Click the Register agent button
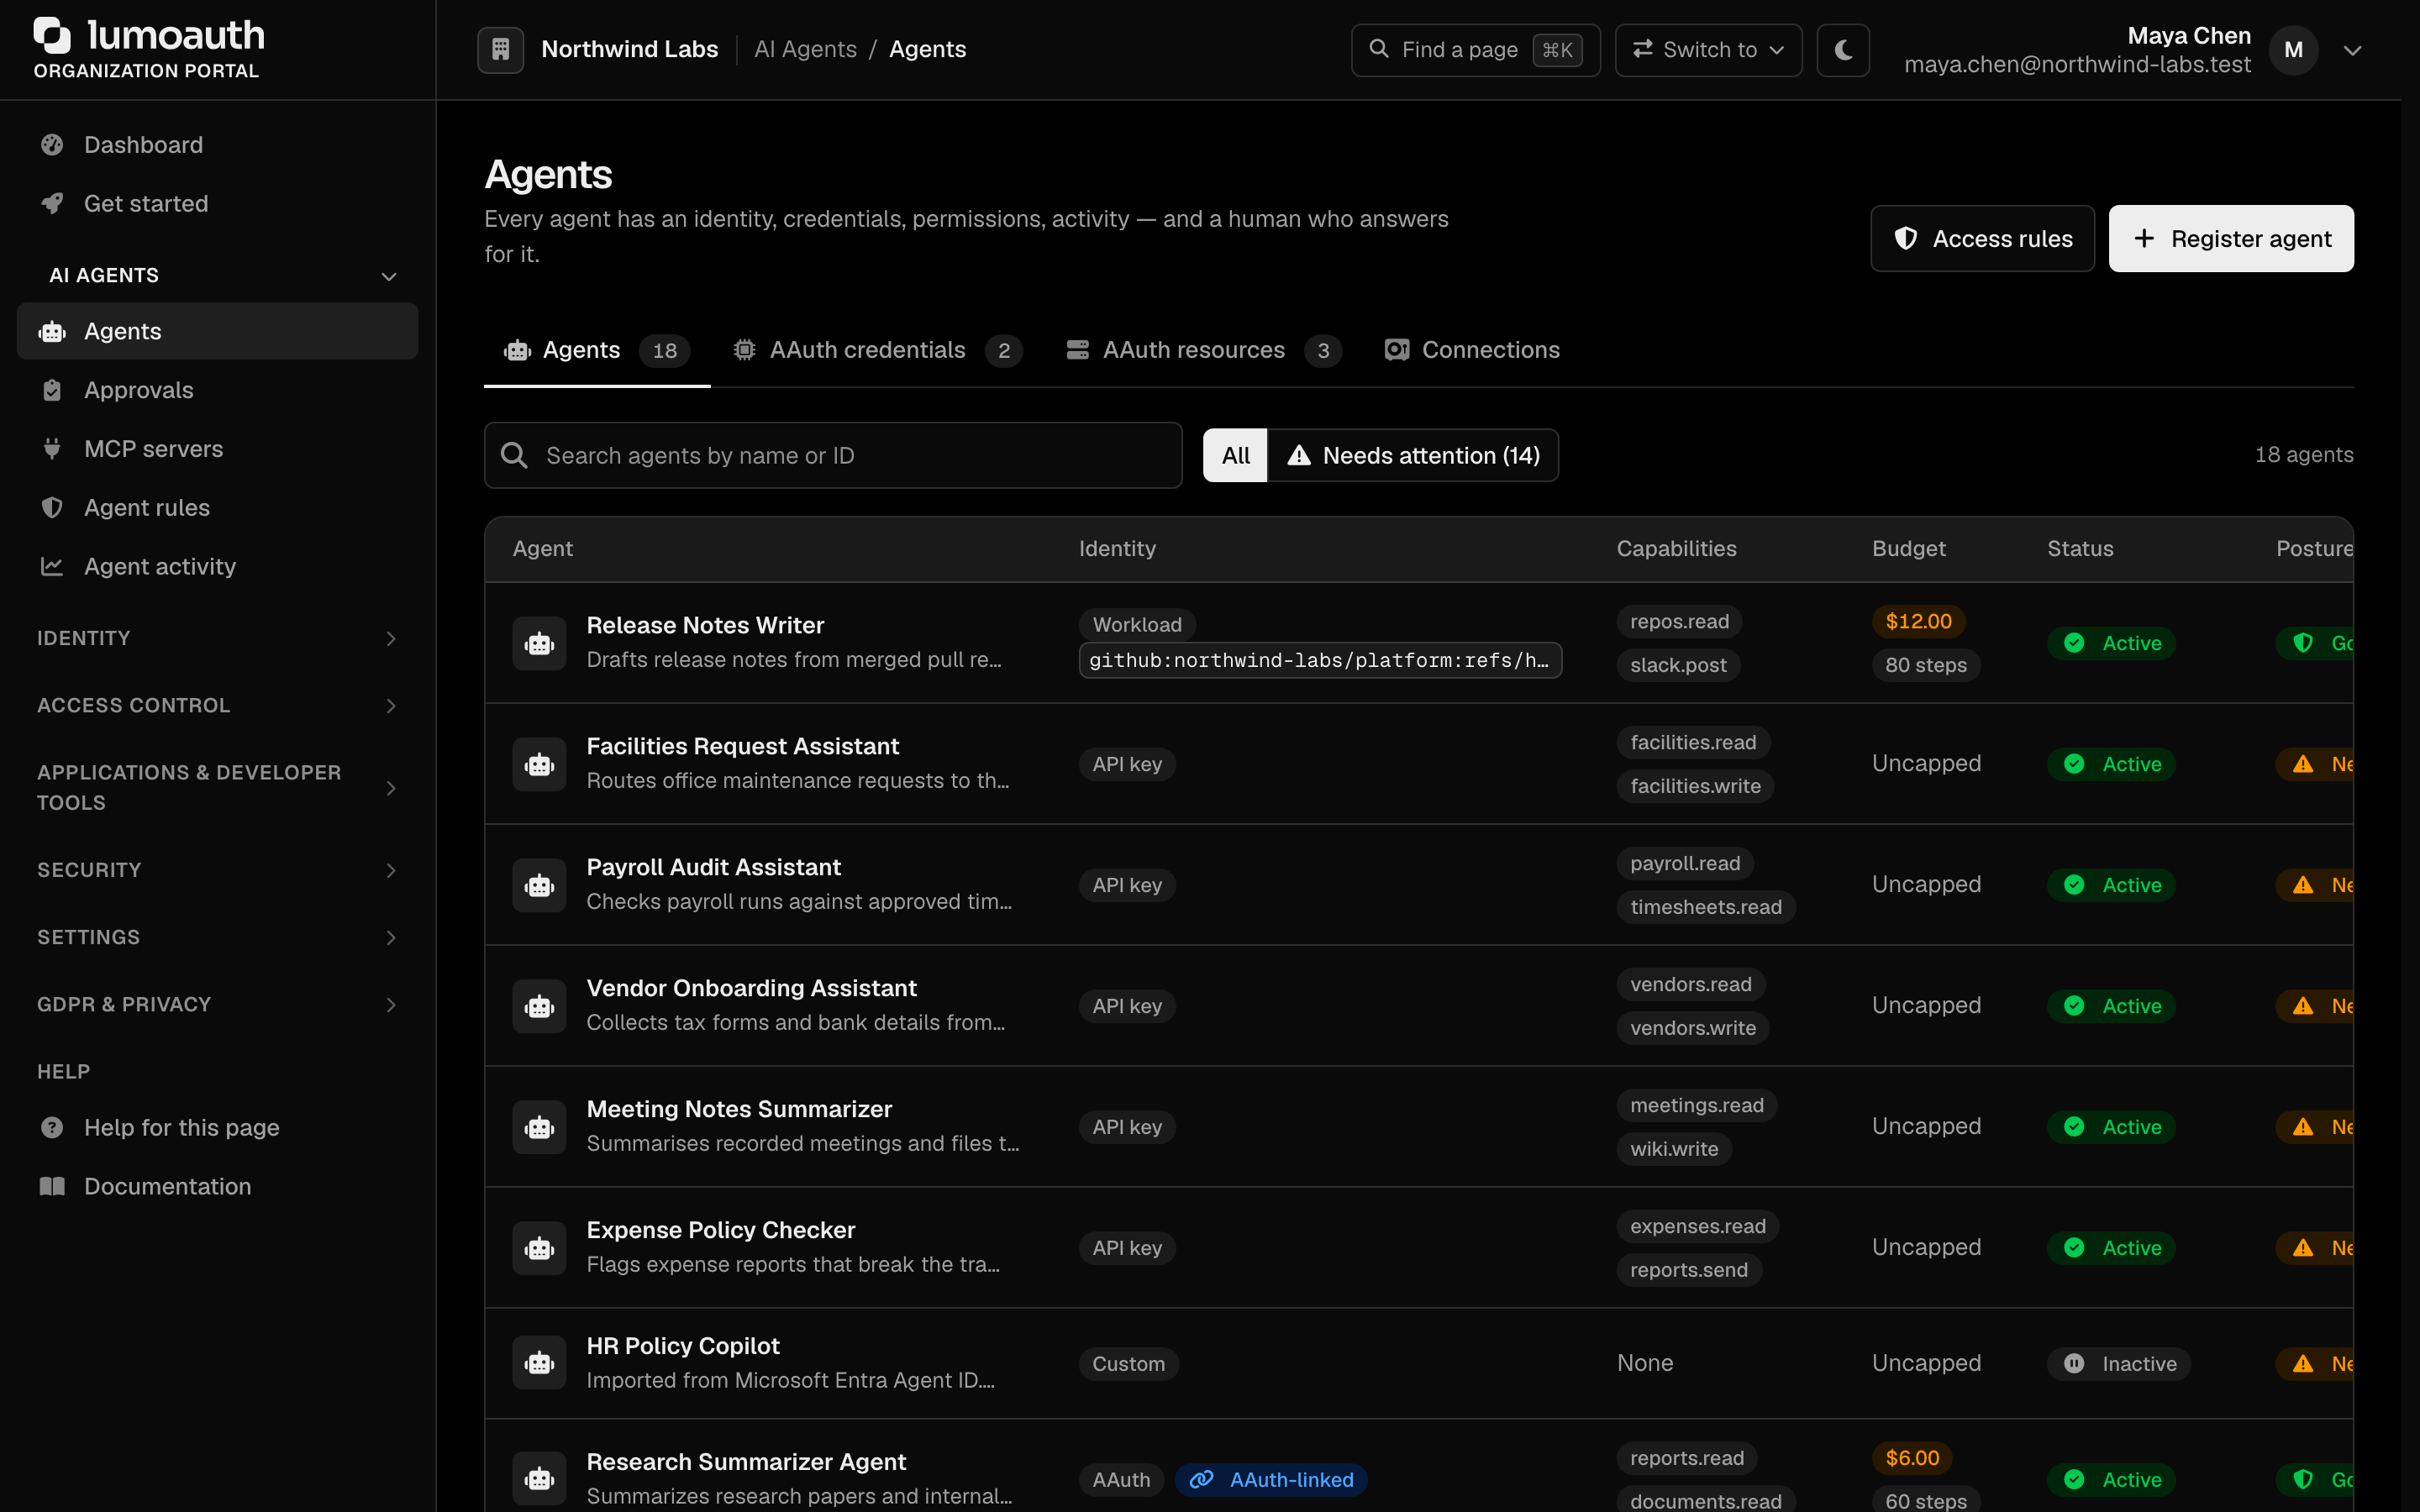Viewport: 2420px width, 1512px height. pyautogui.click(x=2231, y=239)
